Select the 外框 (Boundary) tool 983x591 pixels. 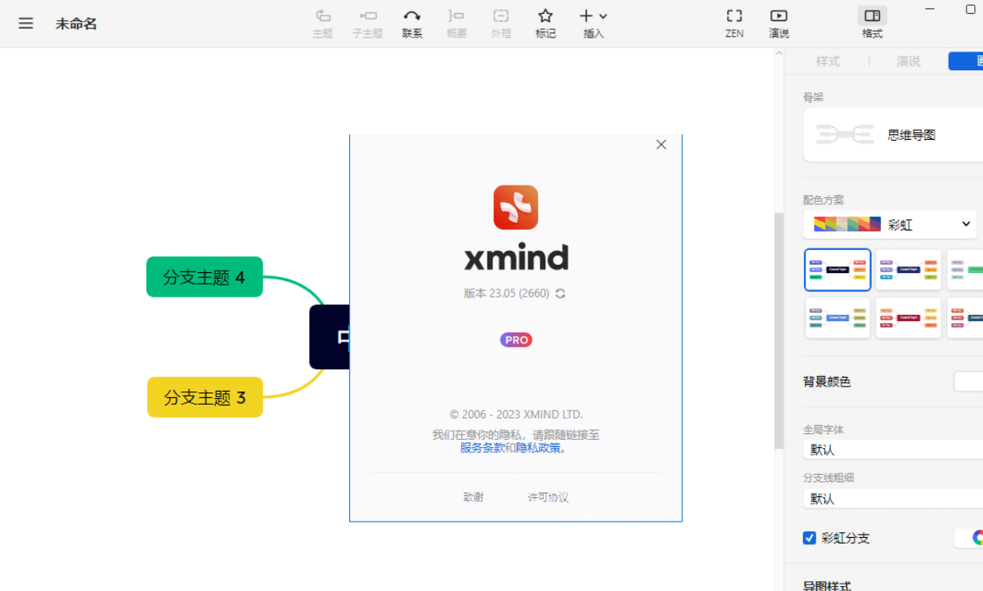500,23
